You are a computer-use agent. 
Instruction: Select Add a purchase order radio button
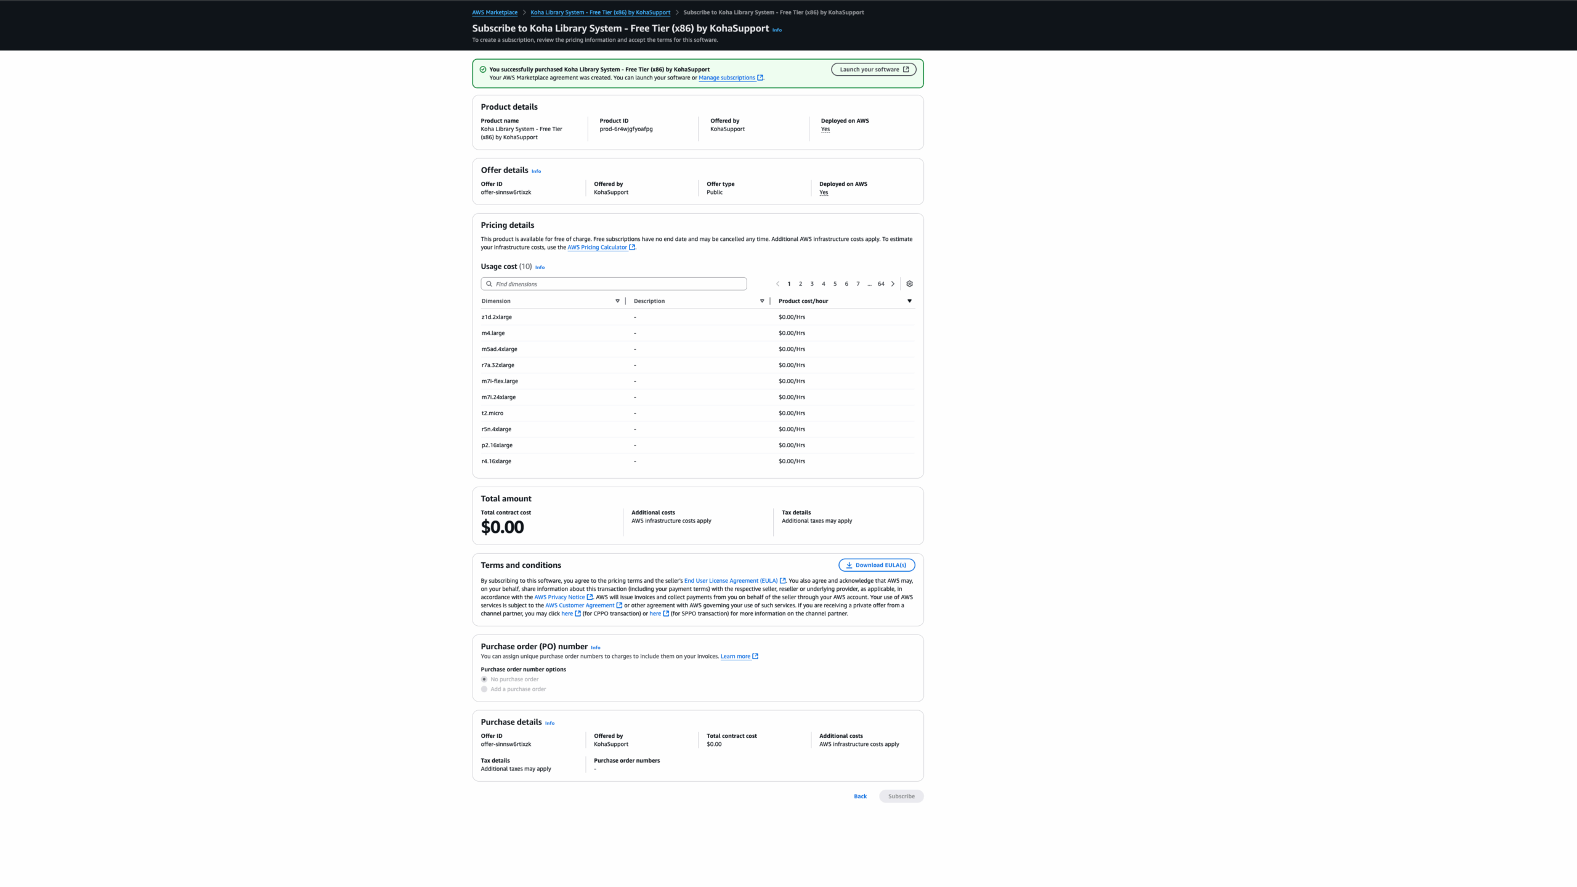click(x=484, y=689)
